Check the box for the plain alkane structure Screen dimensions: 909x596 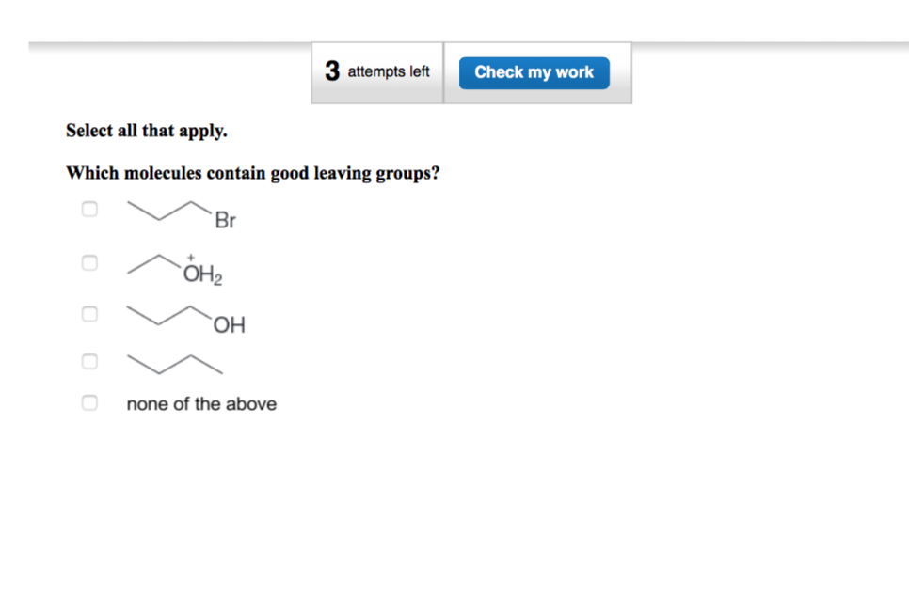[89, 361]
